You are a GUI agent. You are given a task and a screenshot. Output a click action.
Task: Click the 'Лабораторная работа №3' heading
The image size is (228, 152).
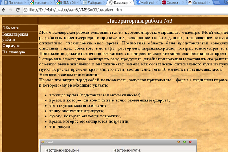(140, 21)
